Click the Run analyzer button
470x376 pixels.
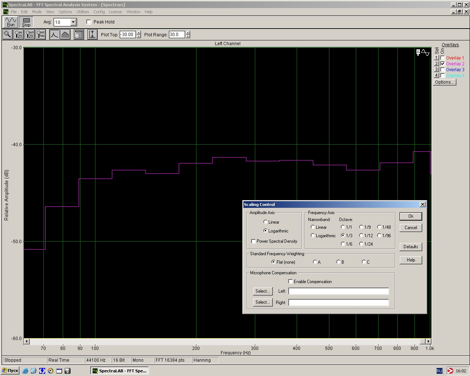(x=11, y=22)
